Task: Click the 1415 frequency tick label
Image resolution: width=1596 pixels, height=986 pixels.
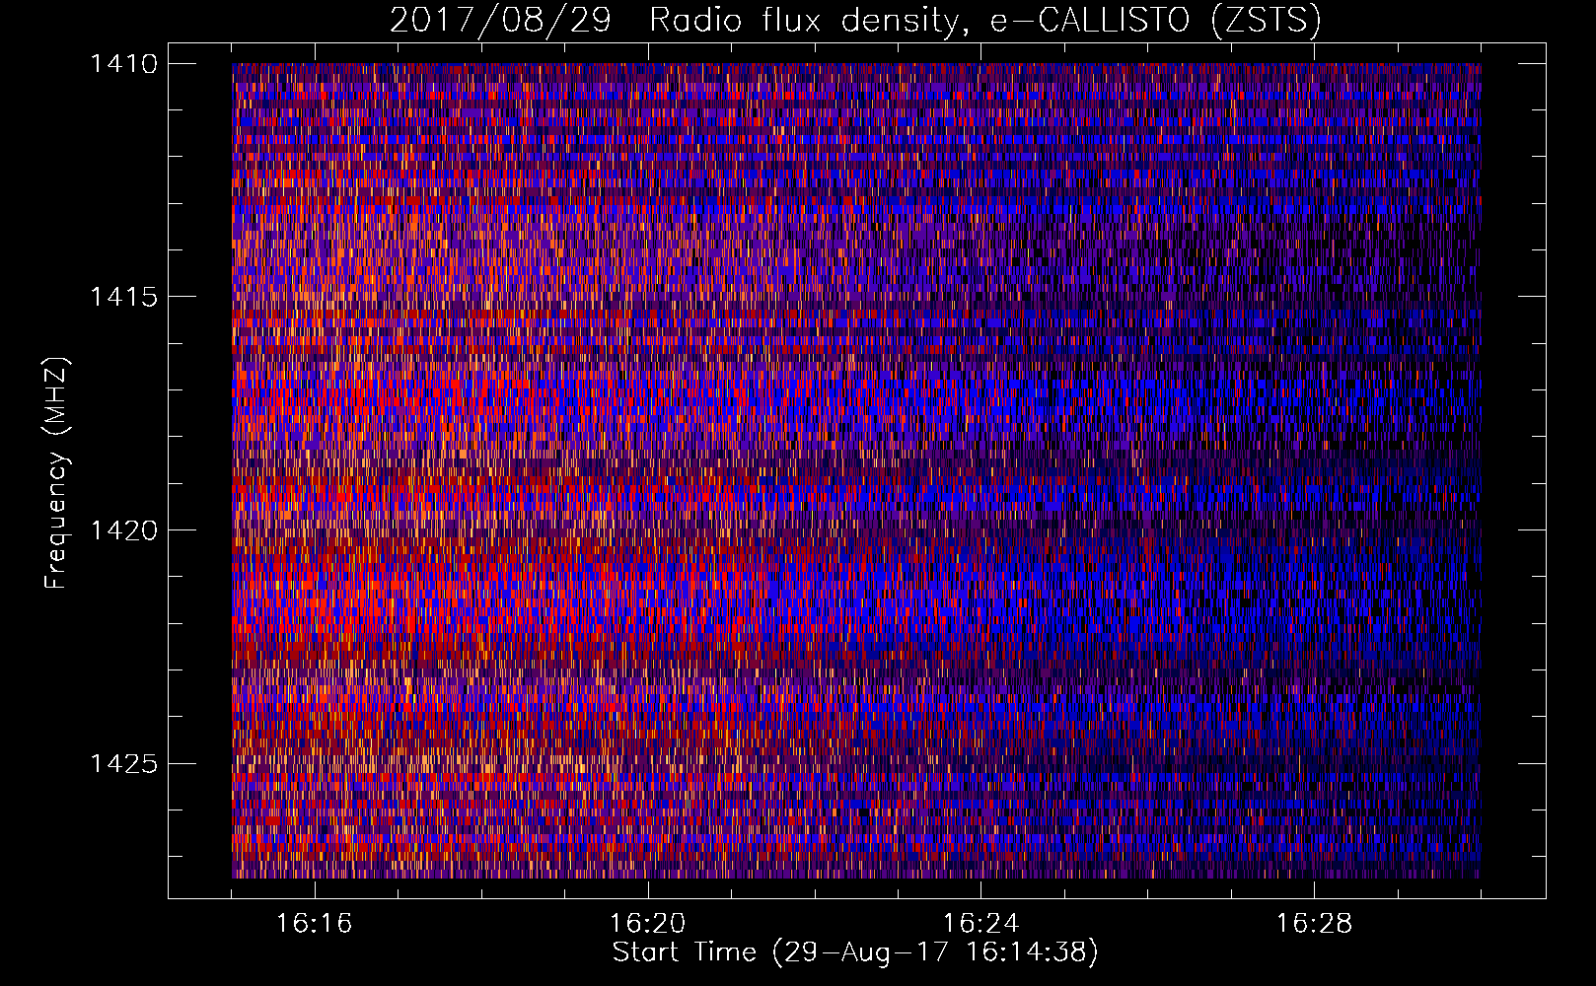Action: (x=123, y=297)
